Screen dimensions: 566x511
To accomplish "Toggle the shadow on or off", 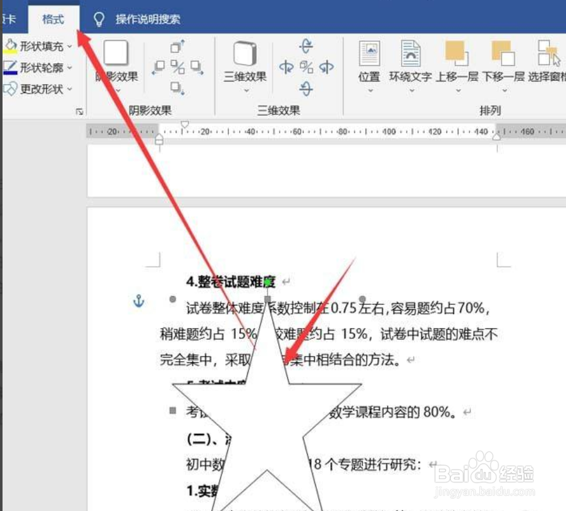I will click(179, 65).
